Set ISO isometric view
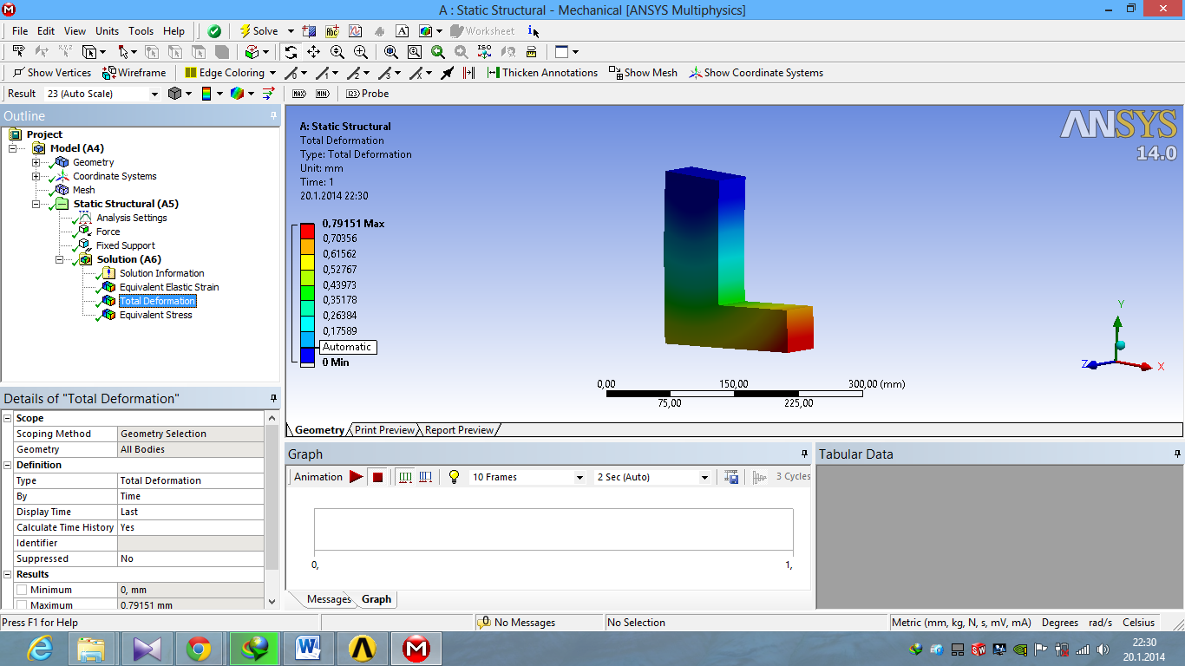The image size is (1185, 666). point(484,52)
